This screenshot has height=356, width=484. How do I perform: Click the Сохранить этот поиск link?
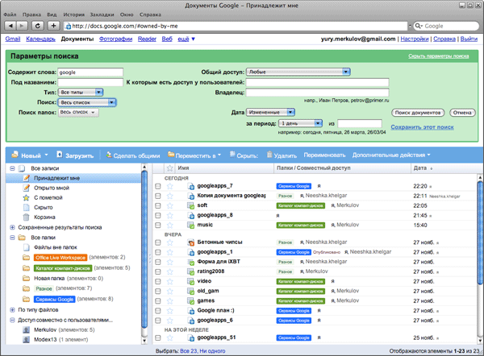click(422, 127)
